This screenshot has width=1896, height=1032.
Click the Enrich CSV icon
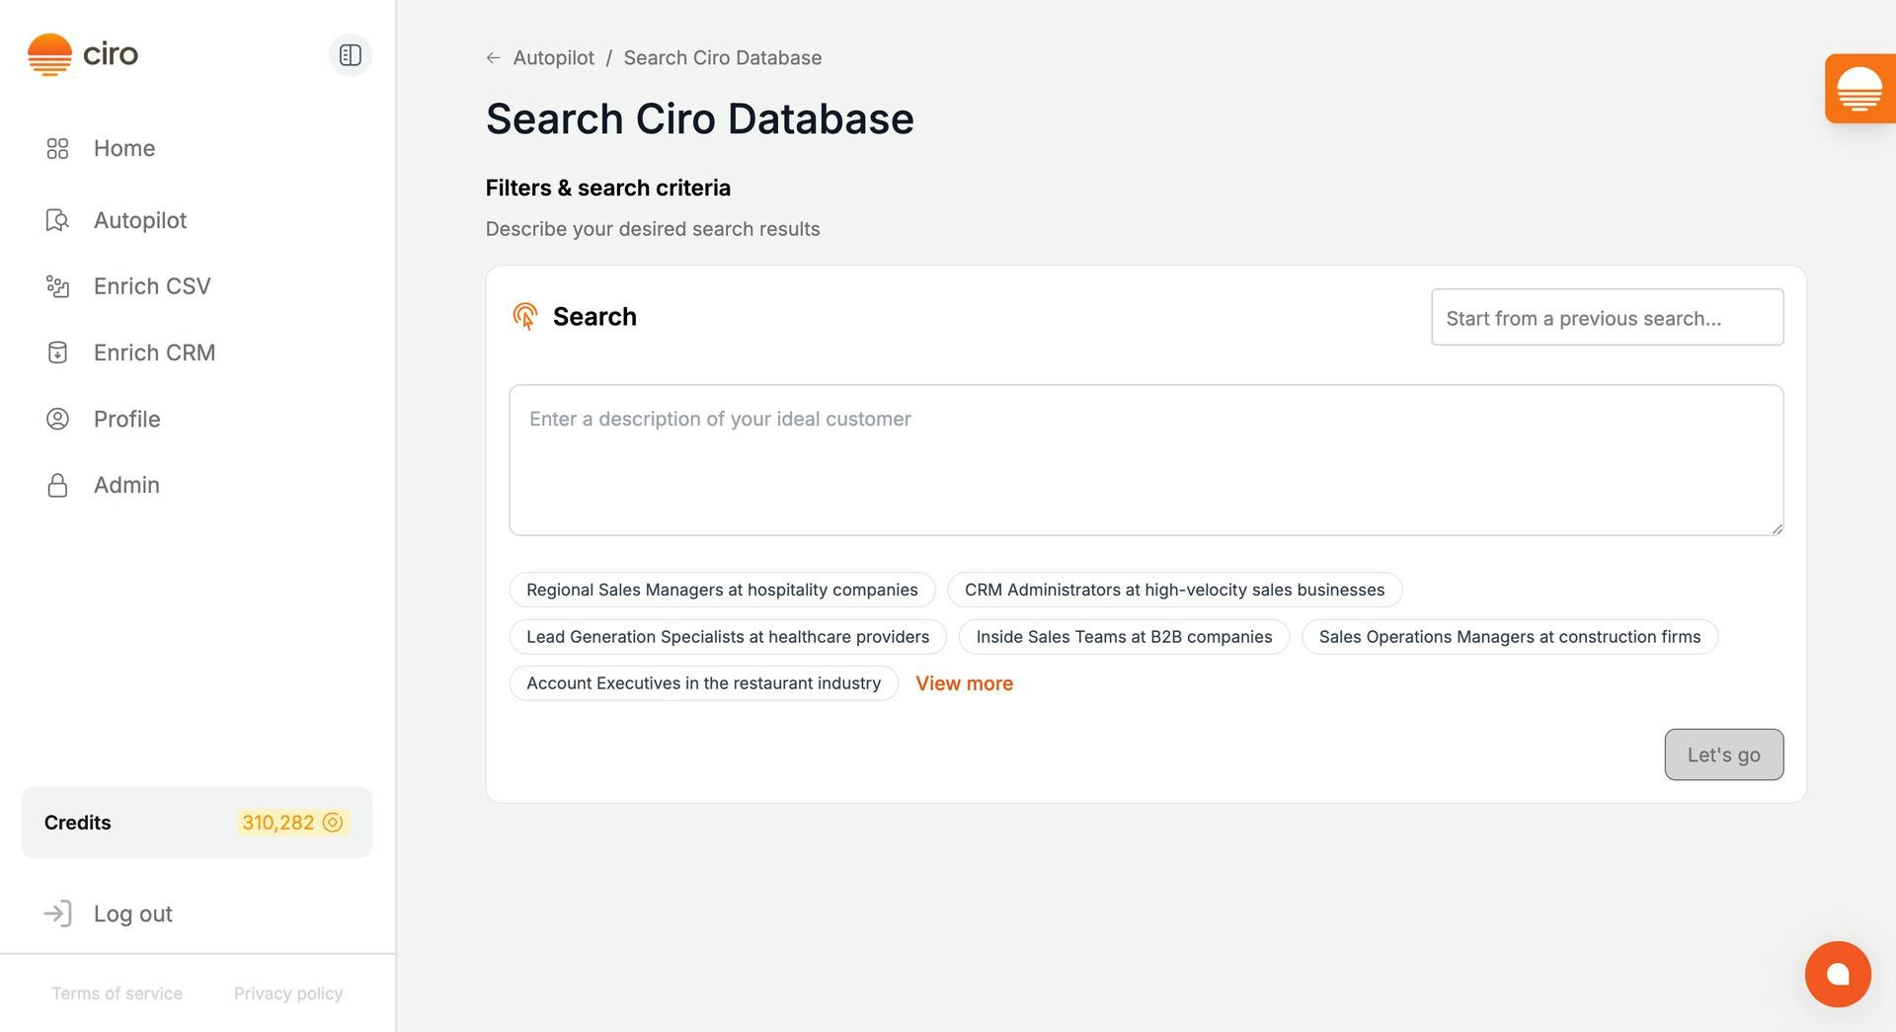tap(57, 286)
